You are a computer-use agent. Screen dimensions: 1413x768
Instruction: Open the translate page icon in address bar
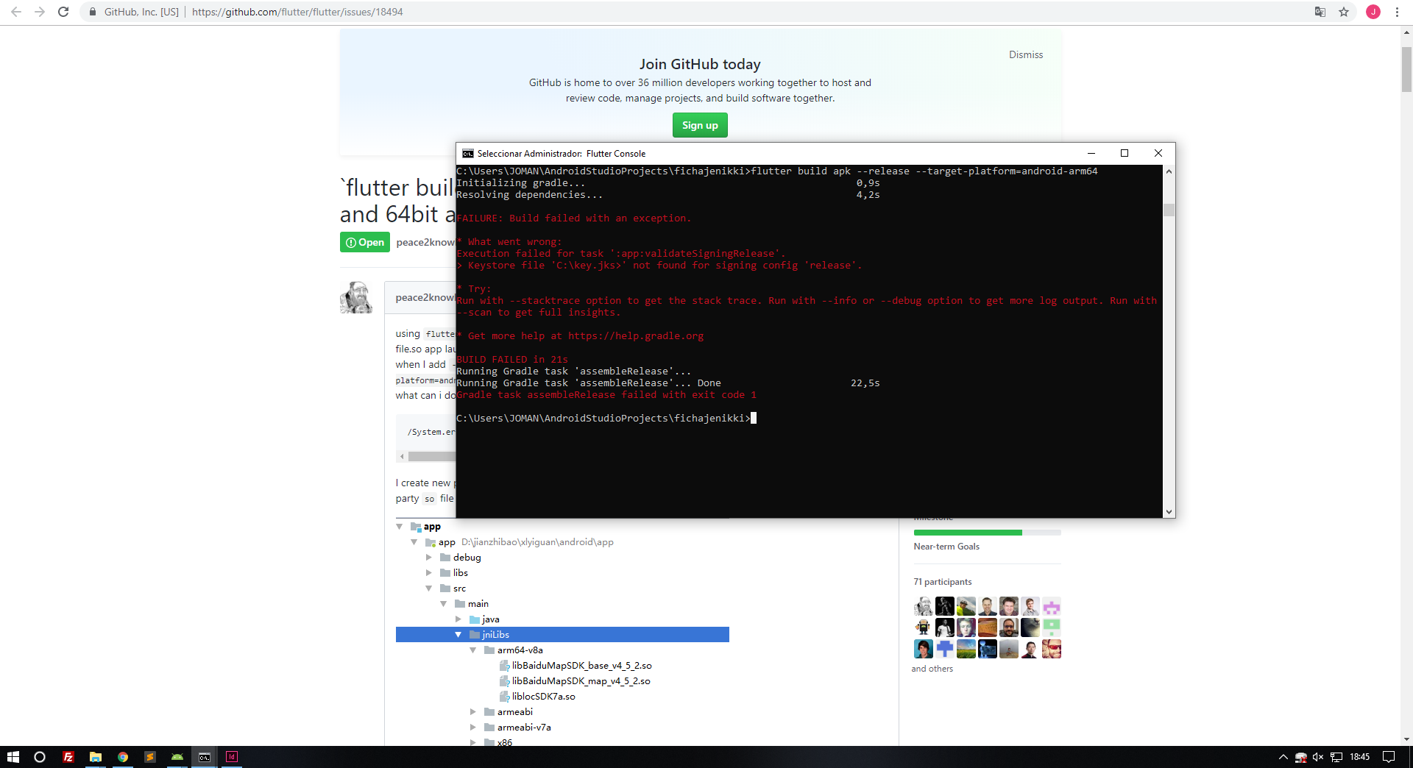1320,12
